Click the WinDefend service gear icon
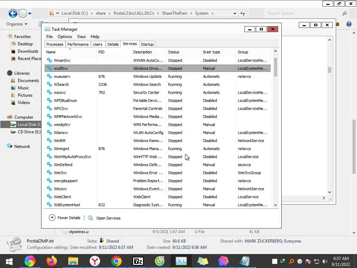The image size is (357, 268). tap(49, 164)
